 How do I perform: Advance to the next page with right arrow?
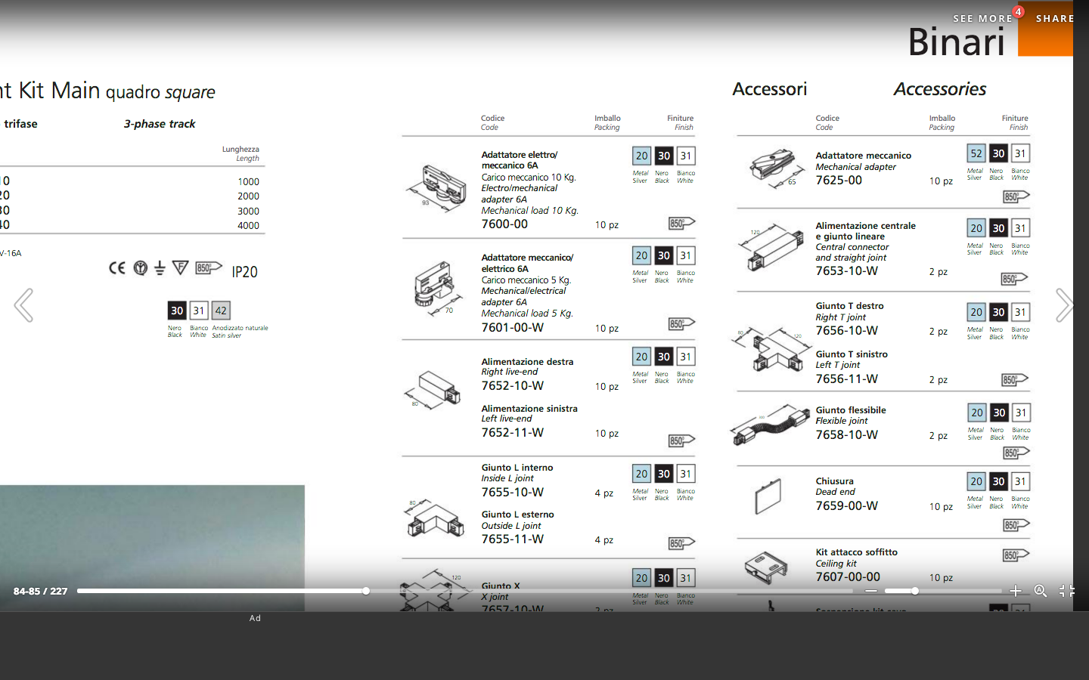point(1063,305)
